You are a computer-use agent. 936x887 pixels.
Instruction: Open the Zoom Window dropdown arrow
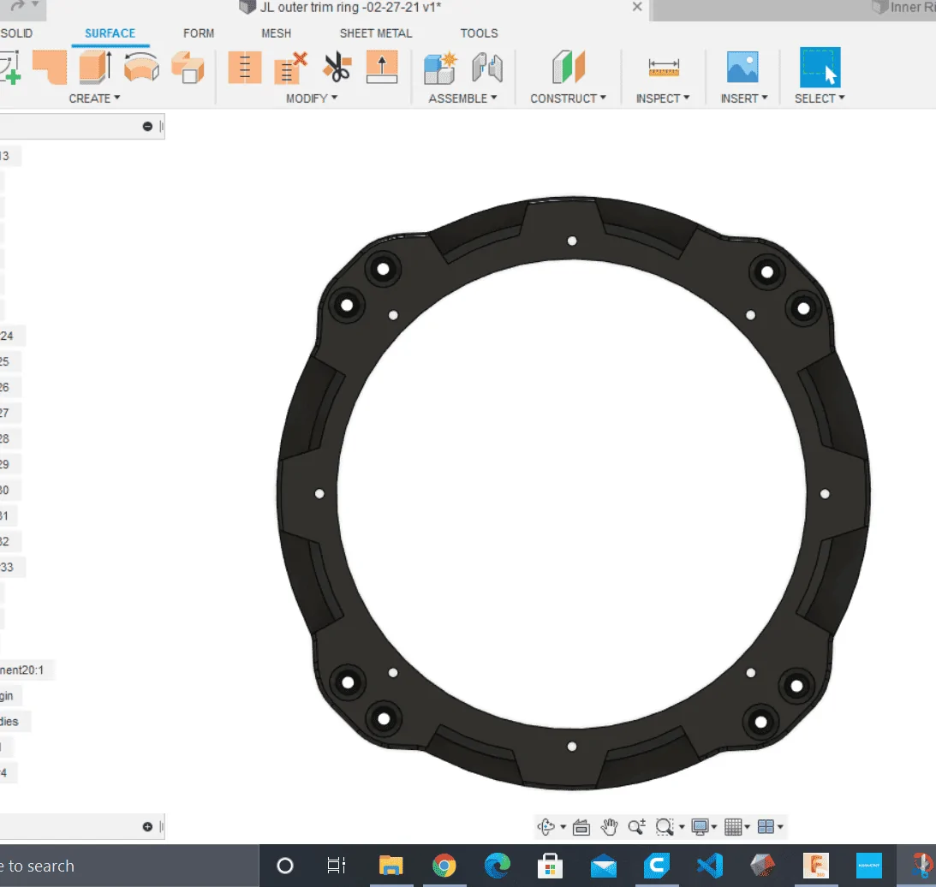coord(682,827)
